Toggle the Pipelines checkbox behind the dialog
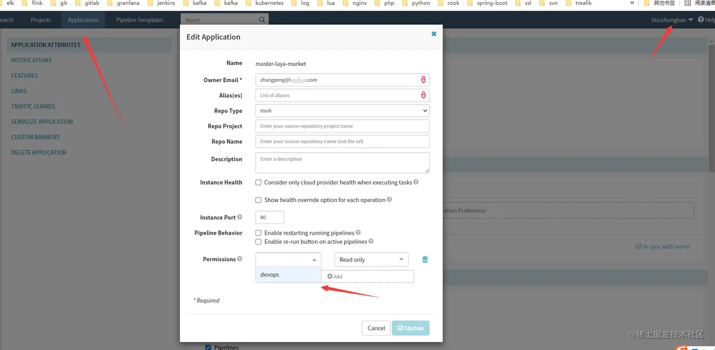 click(208, 347)
